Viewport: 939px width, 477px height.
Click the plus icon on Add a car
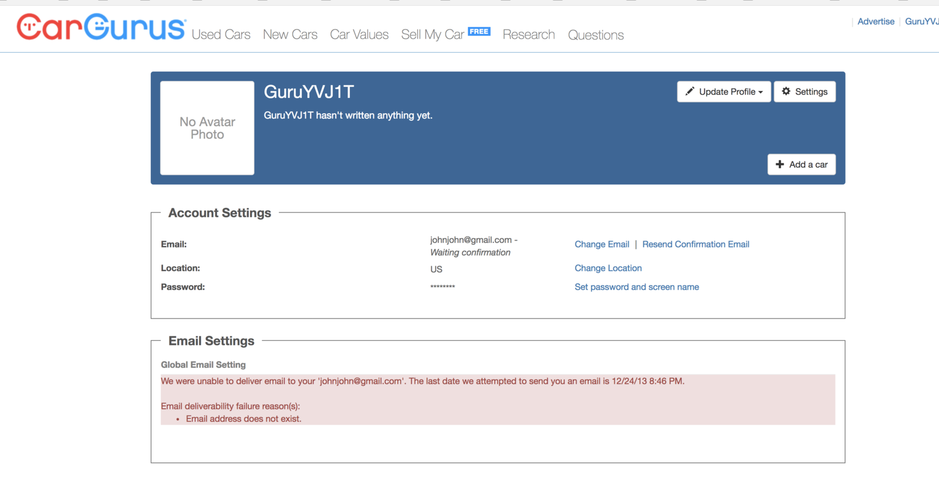779,164
